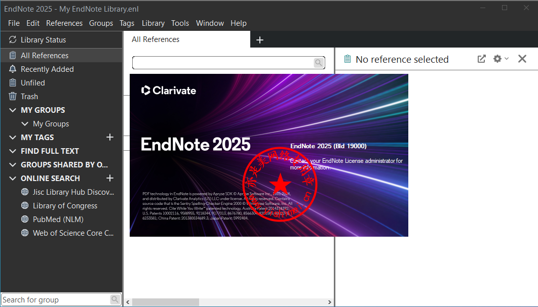Viewport: 538px width, 307px height.
Task: Click the clipboard icon beside No reference selected
Action: 347,59
